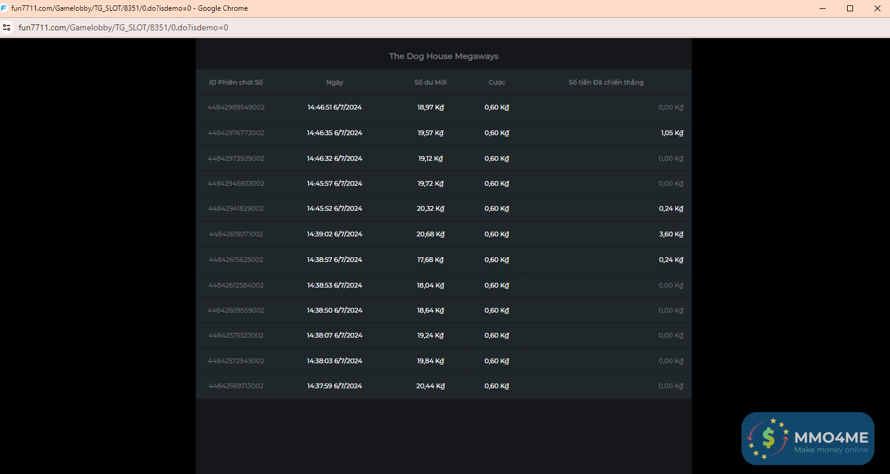Click the date 14:38:57 6/7/2024

coord(335,260)
